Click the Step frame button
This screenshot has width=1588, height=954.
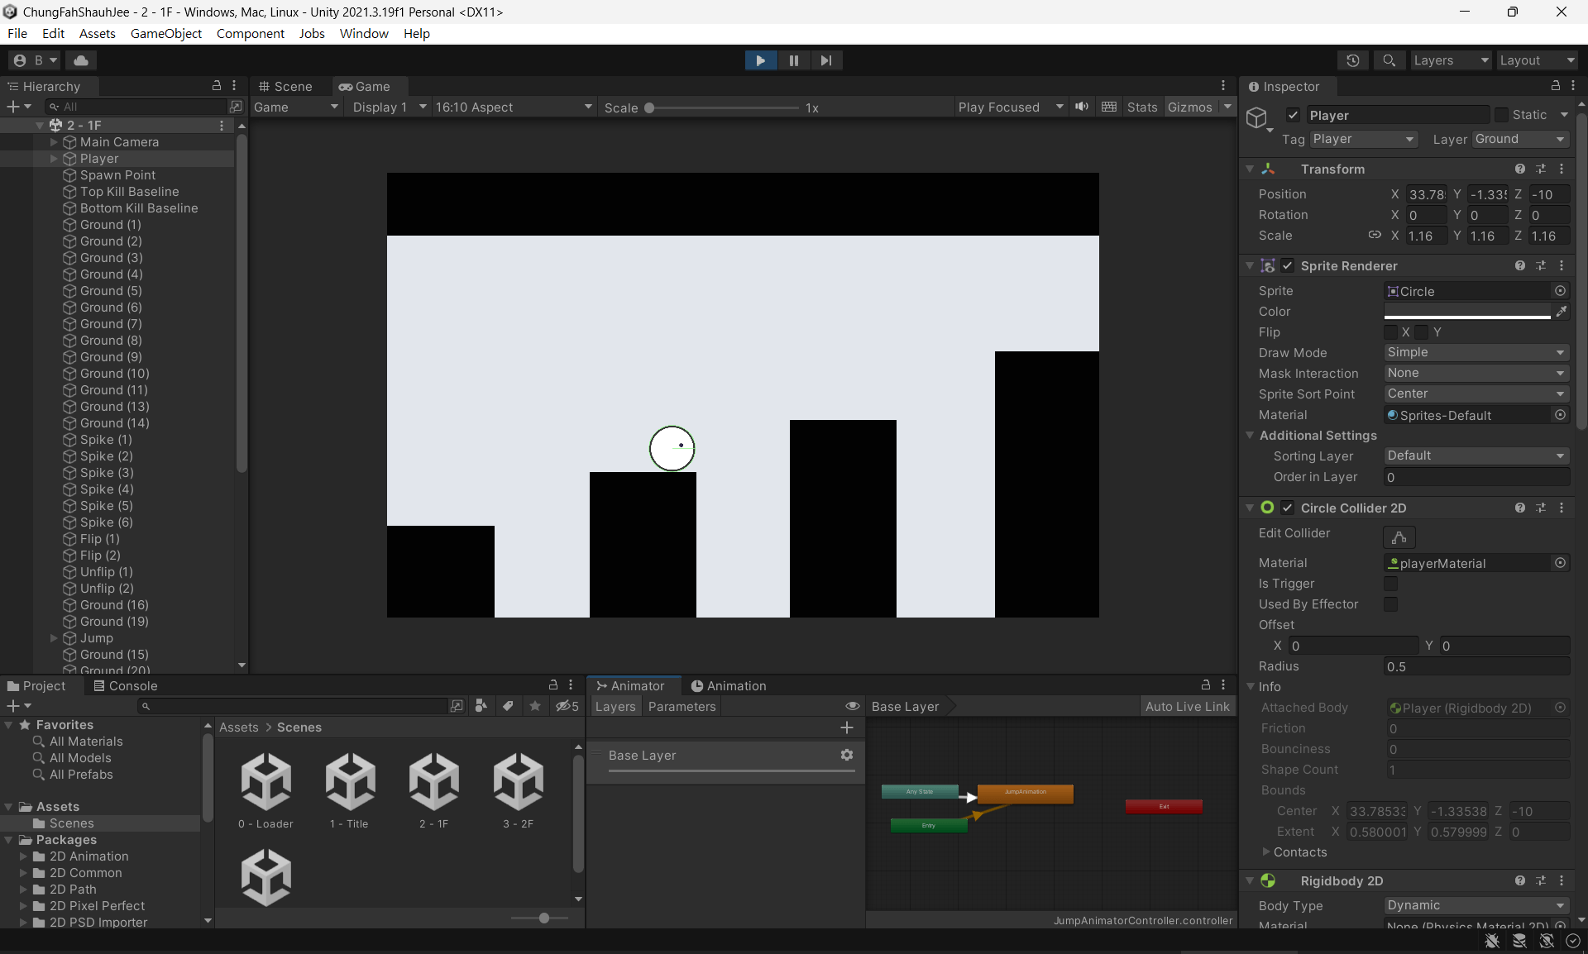click(825, 60)
